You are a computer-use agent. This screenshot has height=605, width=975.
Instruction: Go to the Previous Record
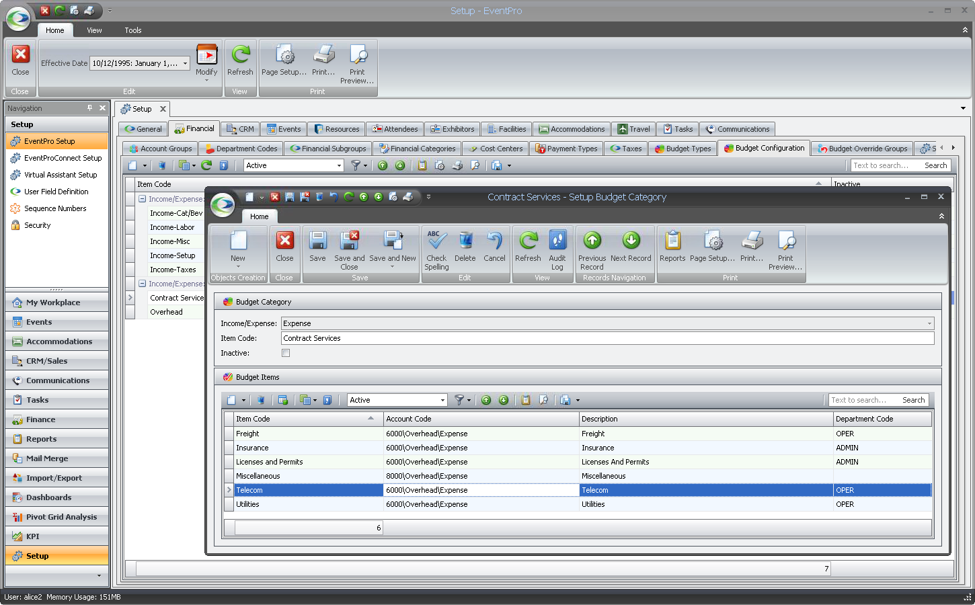[x=592, y=250]
